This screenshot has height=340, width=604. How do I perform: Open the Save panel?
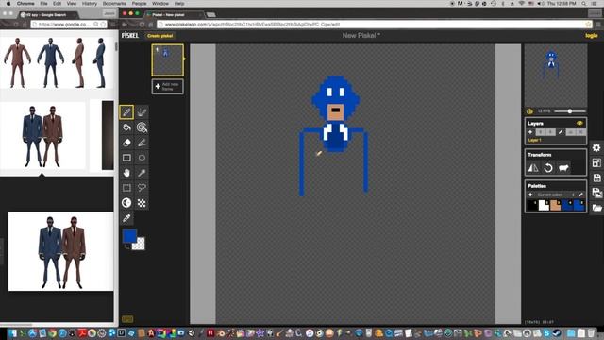pyautogui.click(x=596, y=178)
